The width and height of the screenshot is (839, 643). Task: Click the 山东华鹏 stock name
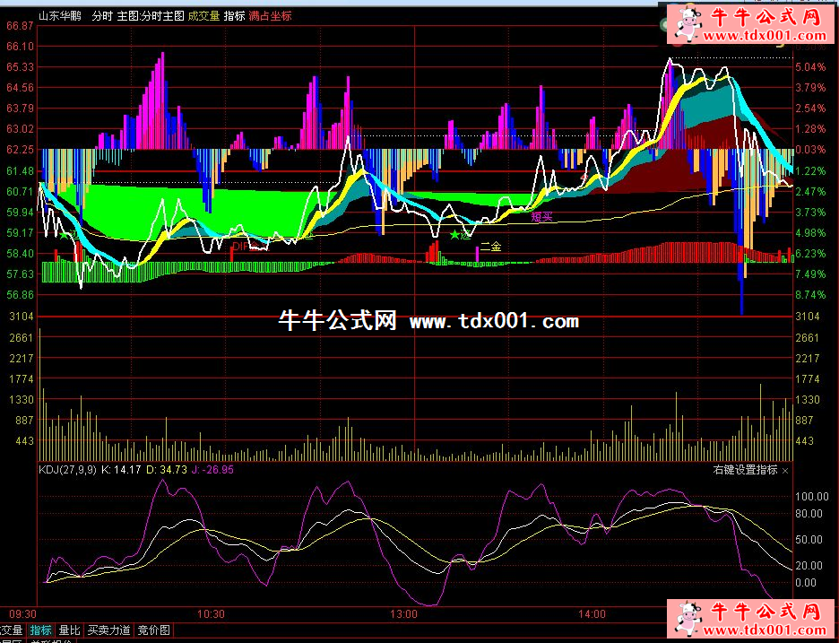pyautogui.click(x=60, y=16)
